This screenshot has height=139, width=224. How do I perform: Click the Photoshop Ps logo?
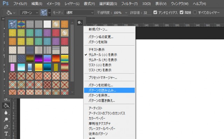tap(6, 3)
